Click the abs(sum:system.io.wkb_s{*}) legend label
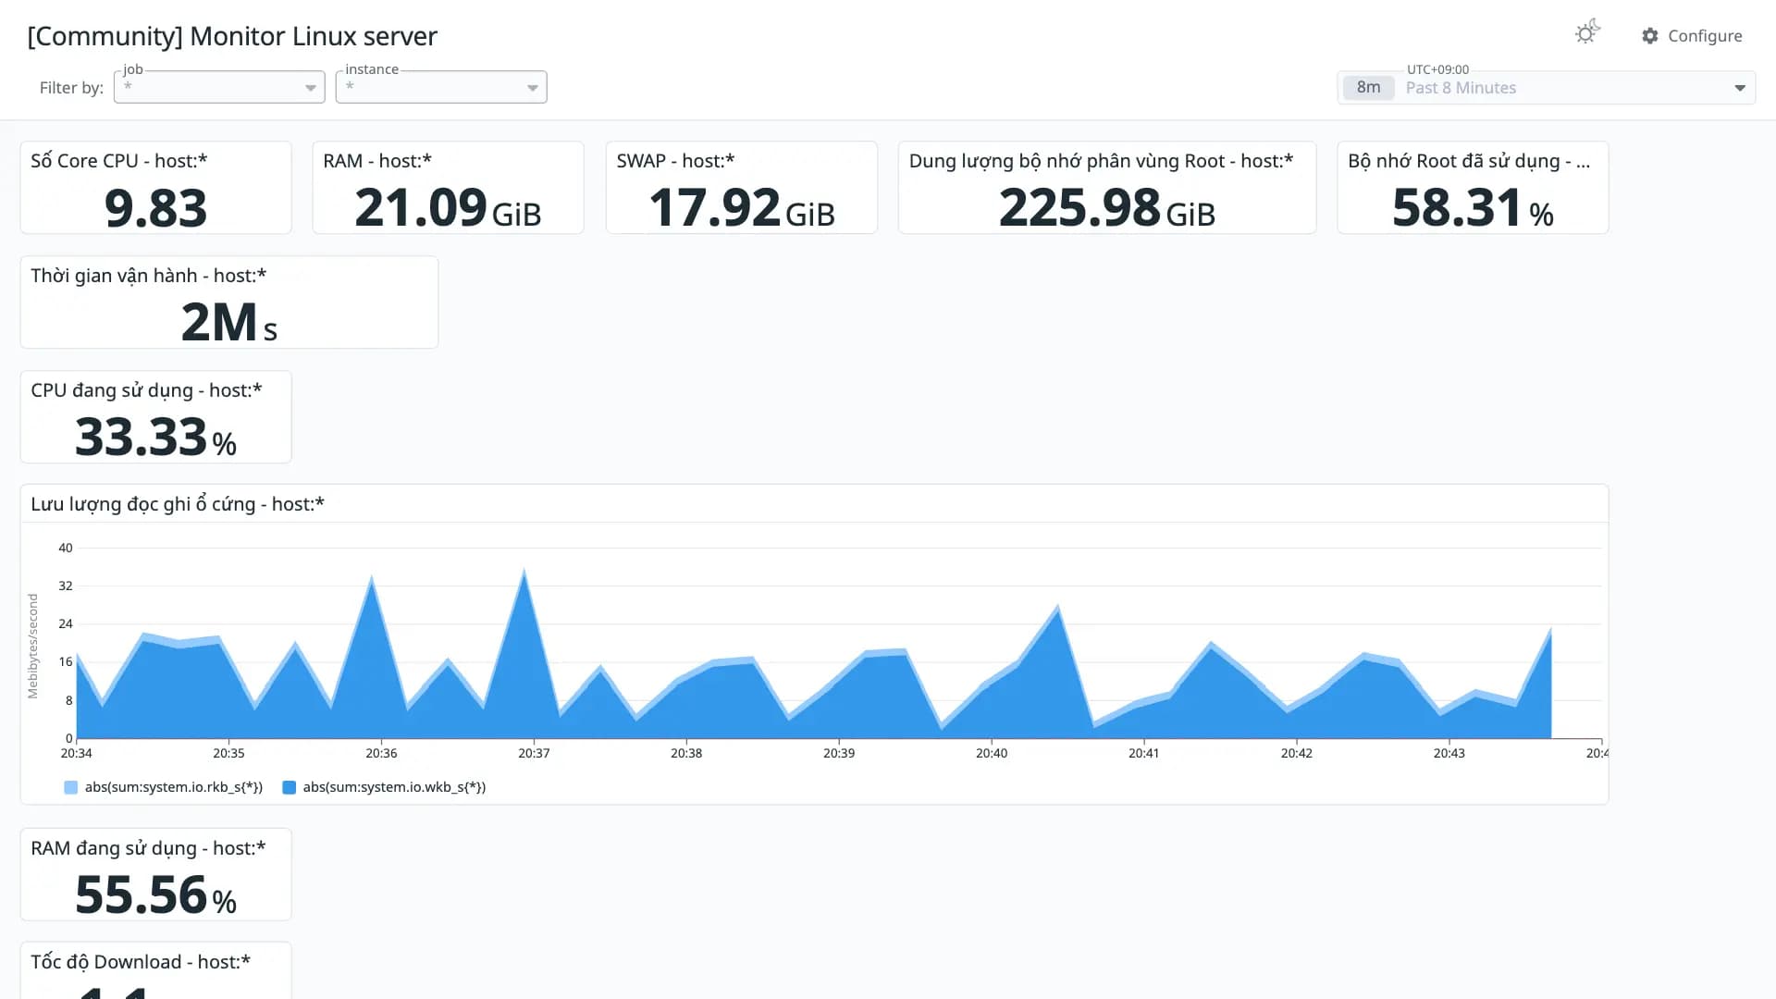Screen dimensions: 1776x999 click(x=394, y=787)
